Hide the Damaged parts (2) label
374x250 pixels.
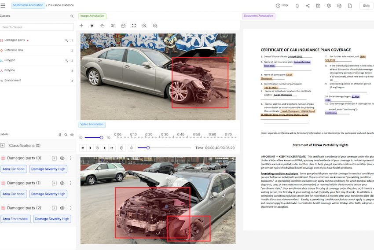click(62, 208)
